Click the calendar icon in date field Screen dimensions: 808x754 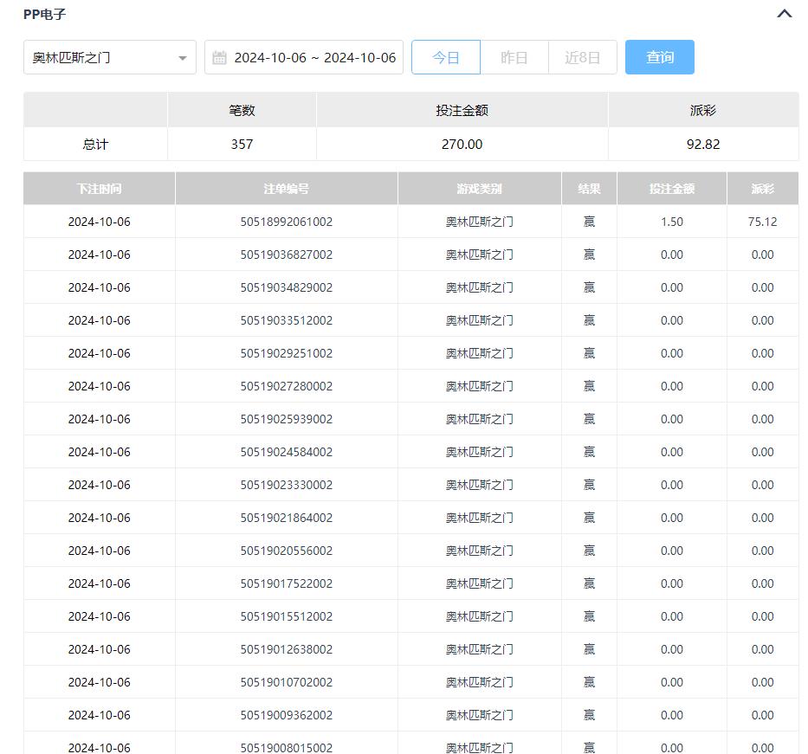click(x=220, y=58)
